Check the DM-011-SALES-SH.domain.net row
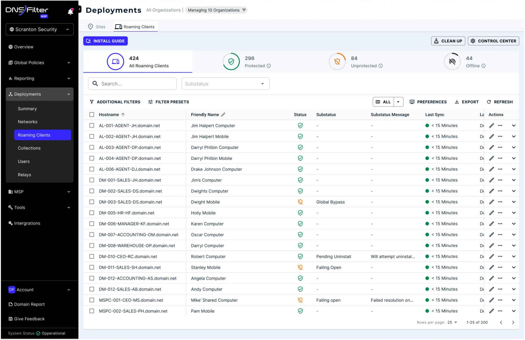Screen dimensions: 525x340 tap(92, 267)
